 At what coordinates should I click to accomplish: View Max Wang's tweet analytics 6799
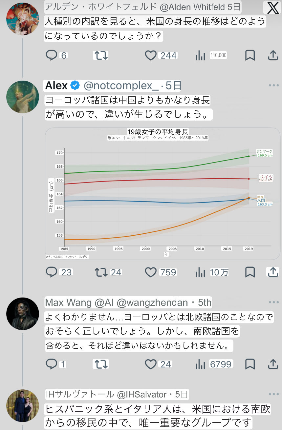pos(200,364)
